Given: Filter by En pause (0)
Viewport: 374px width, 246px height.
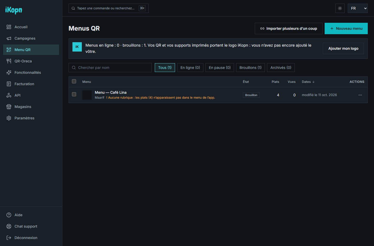Looking at the screenshot, I should click(220, 68).
